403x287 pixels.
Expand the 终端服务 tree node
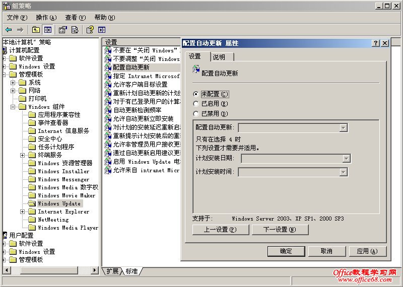tap(22, 155)
